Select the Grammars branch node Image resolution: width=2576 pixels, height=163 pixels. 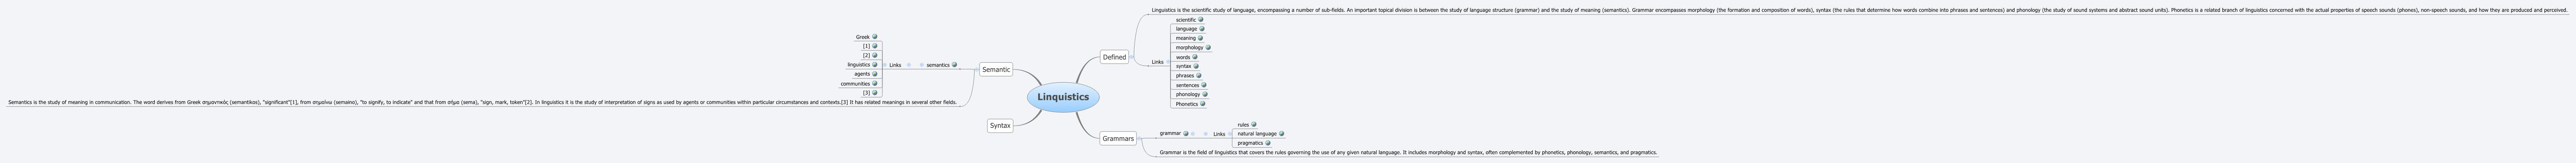click(1118, 139)
